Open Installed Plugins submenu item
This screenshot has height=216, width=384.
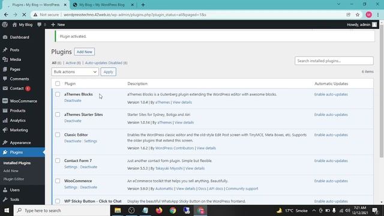click(17, 163)
